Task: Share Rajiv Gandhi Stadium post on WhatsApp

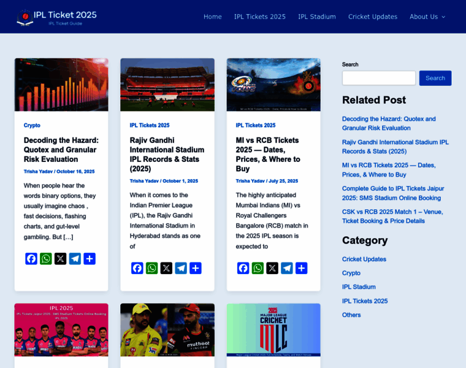Action: coord(151,268)
